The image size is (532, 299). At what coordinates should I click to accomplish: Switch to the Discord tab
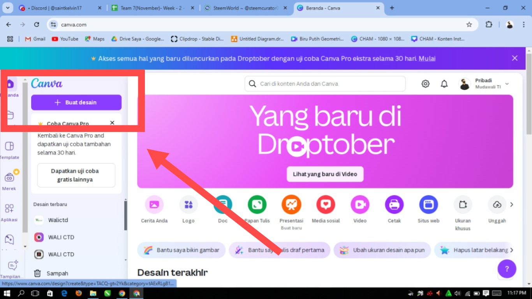pos(60,8)
